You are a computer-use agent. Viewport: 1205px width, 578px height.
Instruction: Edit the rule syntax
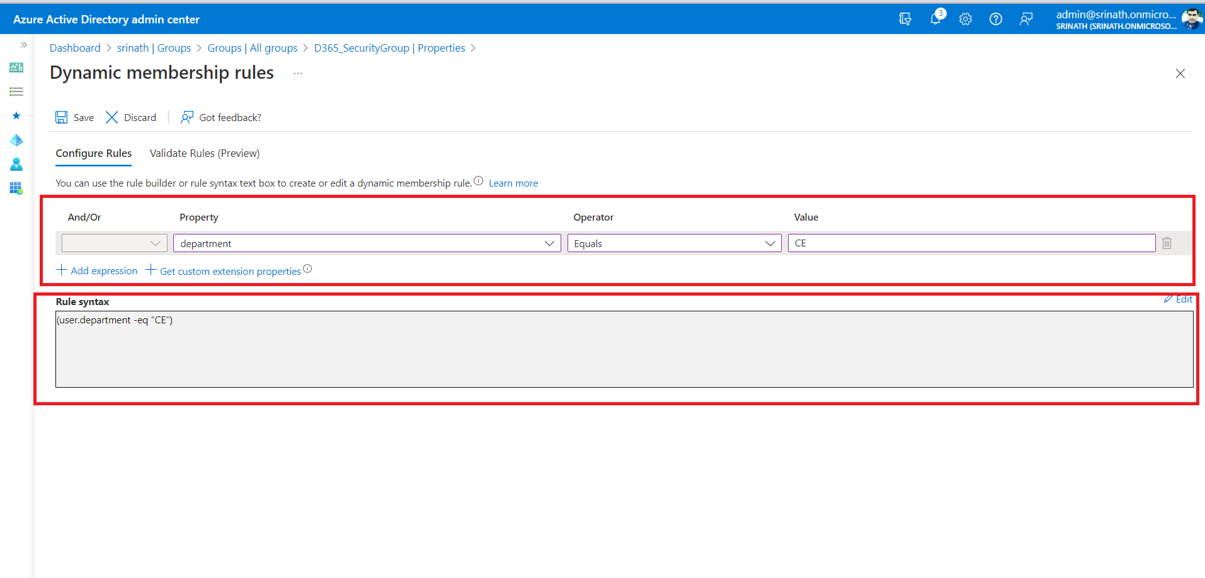click(1179, 299)
